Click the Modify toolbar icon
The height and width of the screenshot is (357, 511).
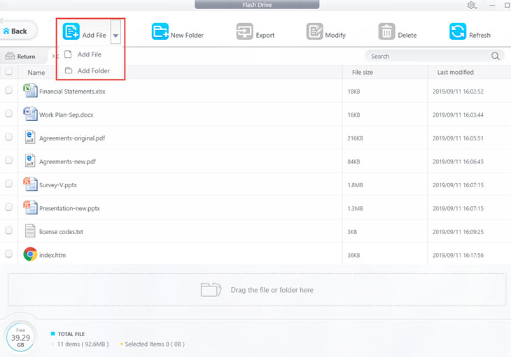314,31
